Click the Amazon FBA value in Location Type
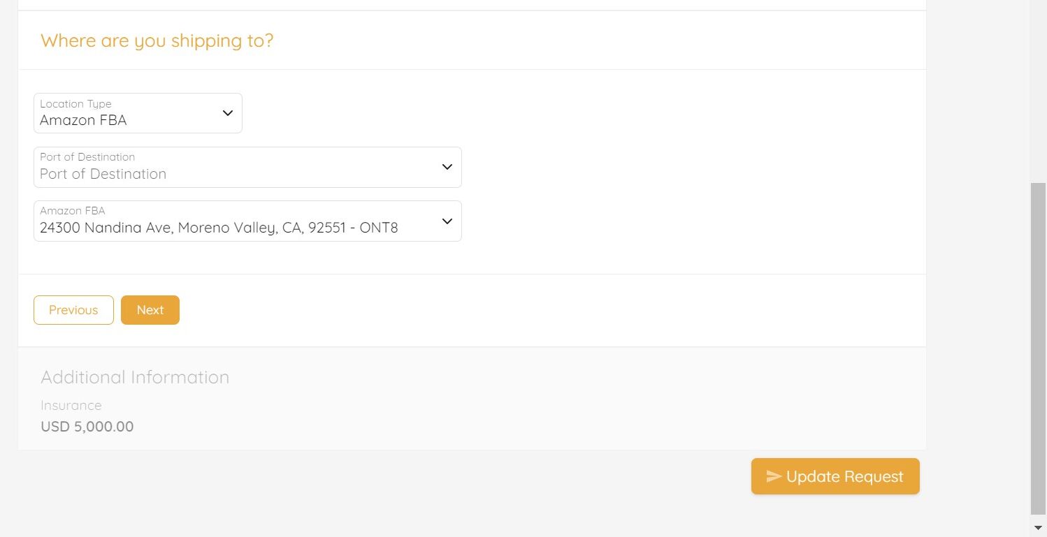 click(83, 120)
